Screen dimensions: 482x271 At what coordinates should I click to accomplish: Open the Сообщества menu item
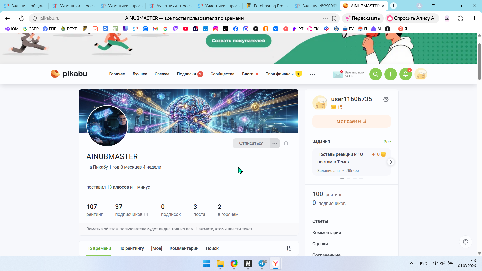[222, 74]
